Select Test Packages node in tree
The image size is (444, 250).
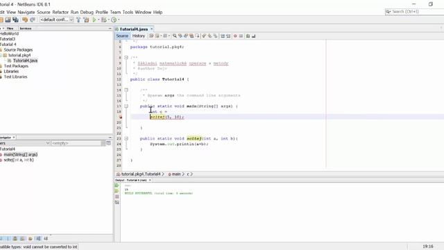click(x=16, y=66)
